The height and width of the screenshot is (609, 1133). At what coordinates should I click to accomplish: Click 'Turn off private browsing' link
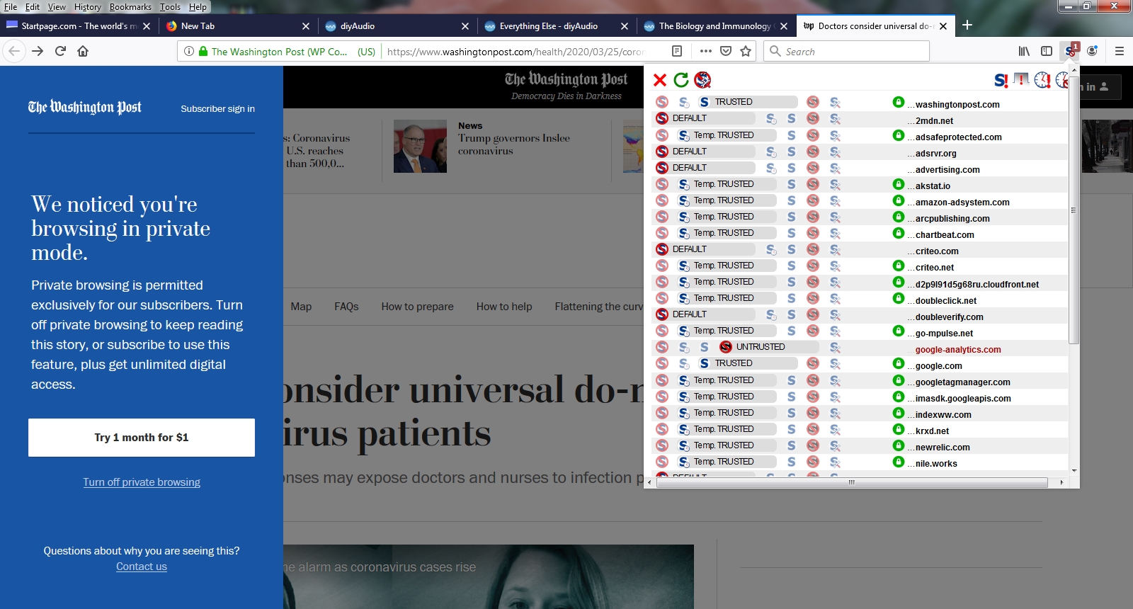[x=142, y=482]
